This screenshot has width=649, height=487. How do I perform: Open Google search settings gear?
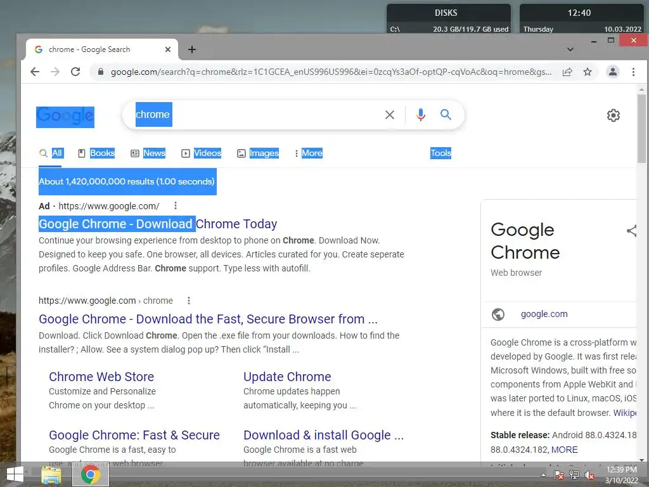(x=614, y=115)
